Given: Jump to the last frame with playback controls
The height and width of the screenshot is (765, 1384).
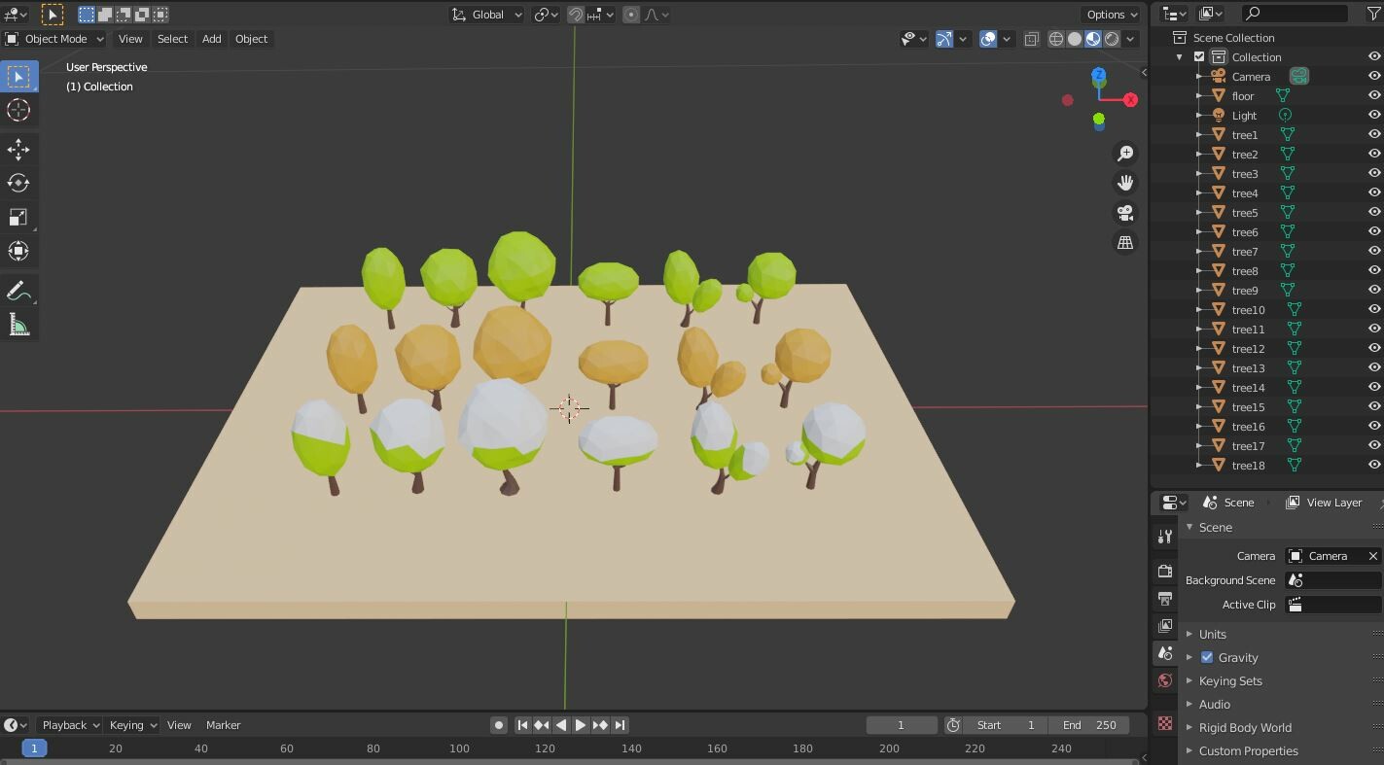Looking at the screenshot, I should pos(620,724).
